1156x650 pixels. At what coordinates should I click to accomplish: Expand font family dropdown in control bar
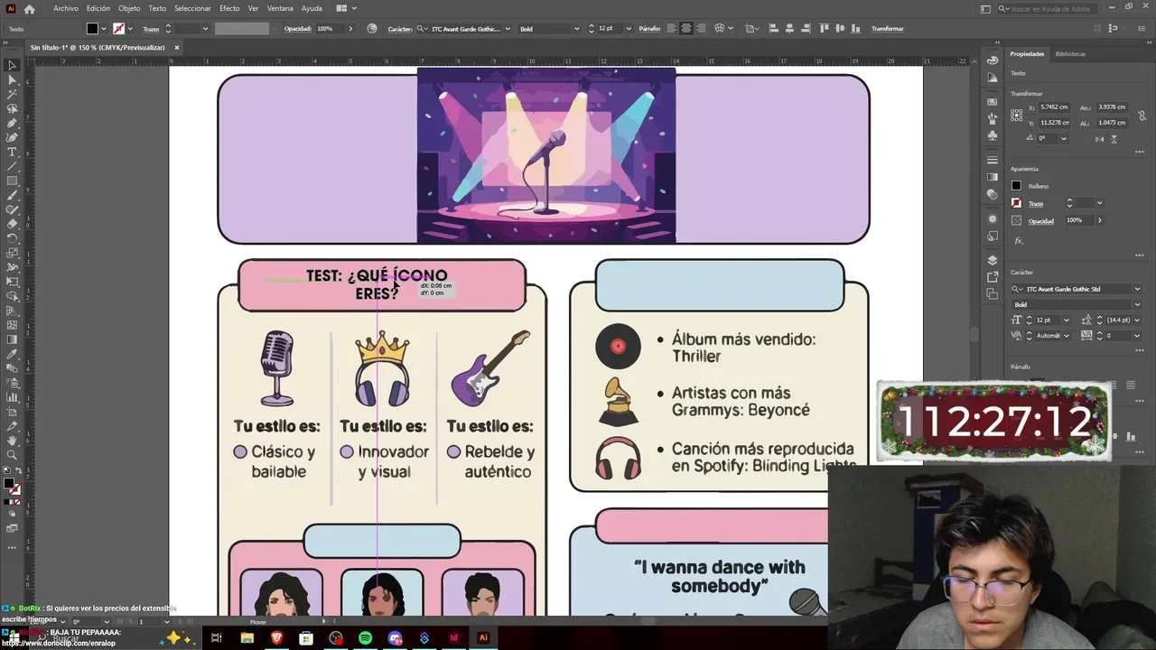coord(508,29)
